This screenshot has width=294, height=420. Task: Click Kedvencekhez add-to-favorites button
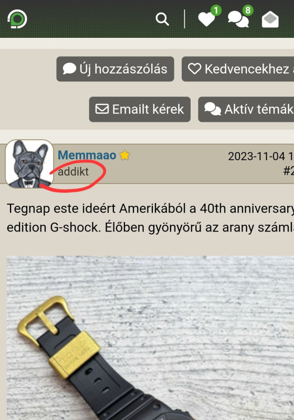coord(238,69)
